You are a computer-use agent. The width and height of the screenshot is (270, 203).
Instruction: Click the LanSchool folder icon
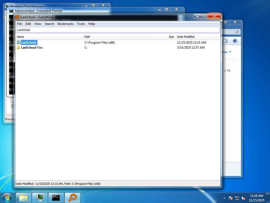pos(18,43)
